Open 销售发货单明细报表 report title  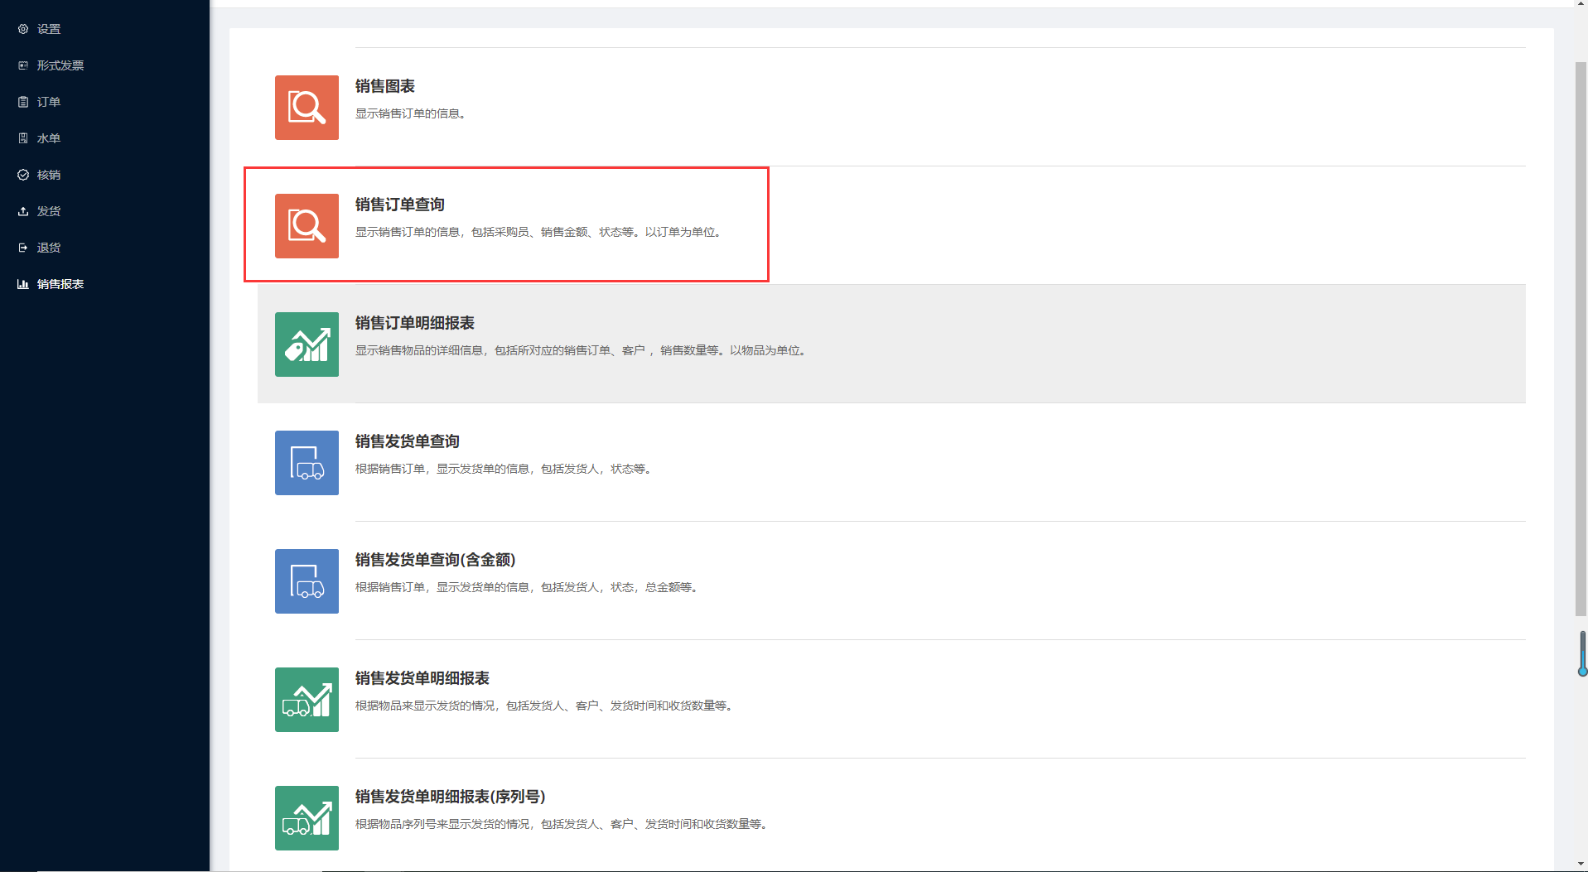[x=422, y=678]
